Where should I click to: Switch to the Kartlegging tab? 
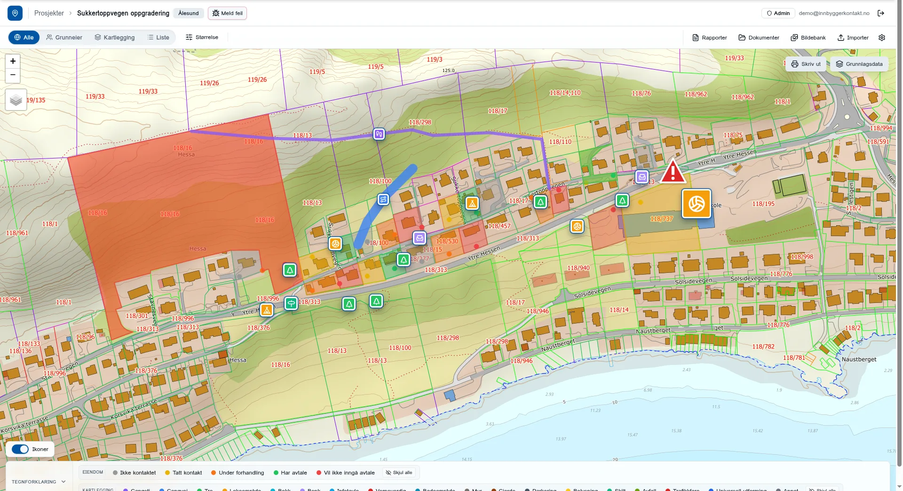coord(115,37)
